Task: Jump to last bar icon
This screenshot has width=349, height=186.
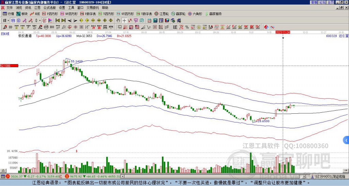Action: [63, 21]
